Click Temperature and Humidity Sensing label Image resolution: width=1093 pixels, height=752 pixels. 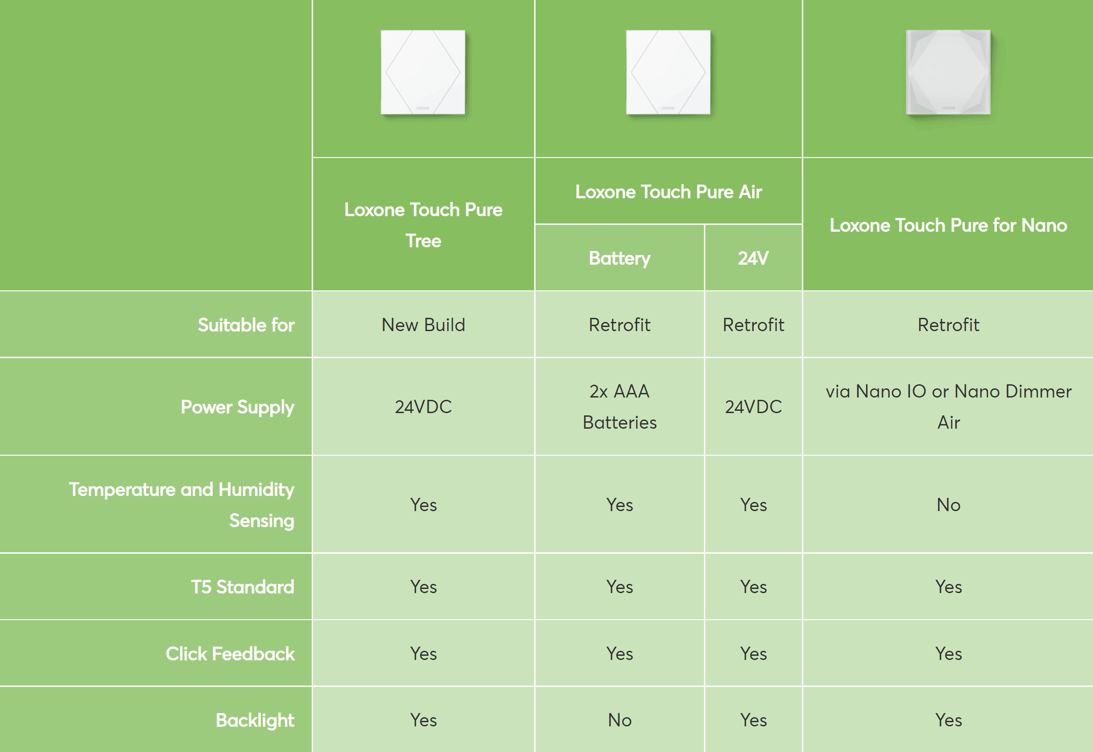tap(182, 505)
